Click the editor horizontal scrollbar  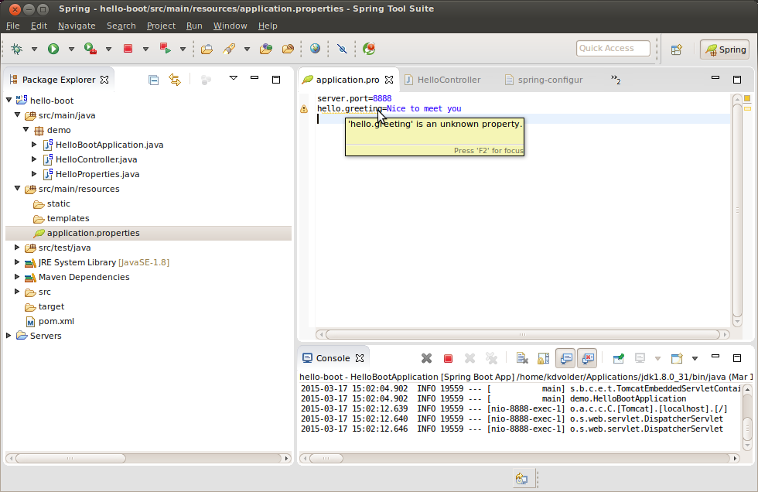[523, 334]
